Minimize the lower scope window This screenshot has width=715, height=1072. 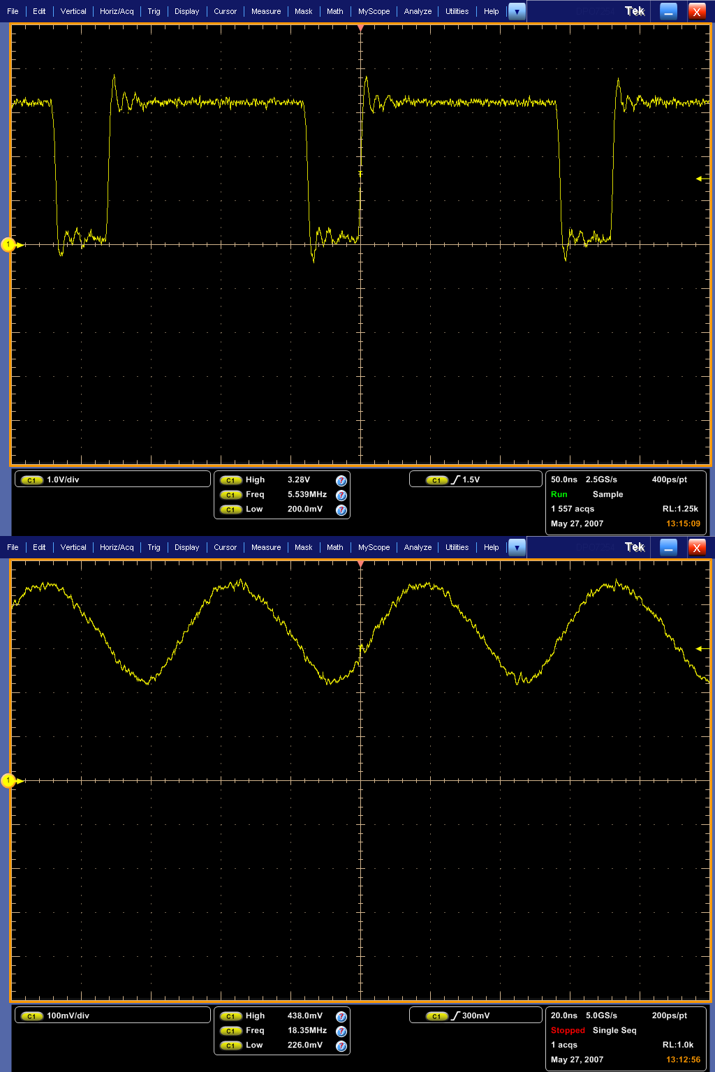click(x=669, y=547)
